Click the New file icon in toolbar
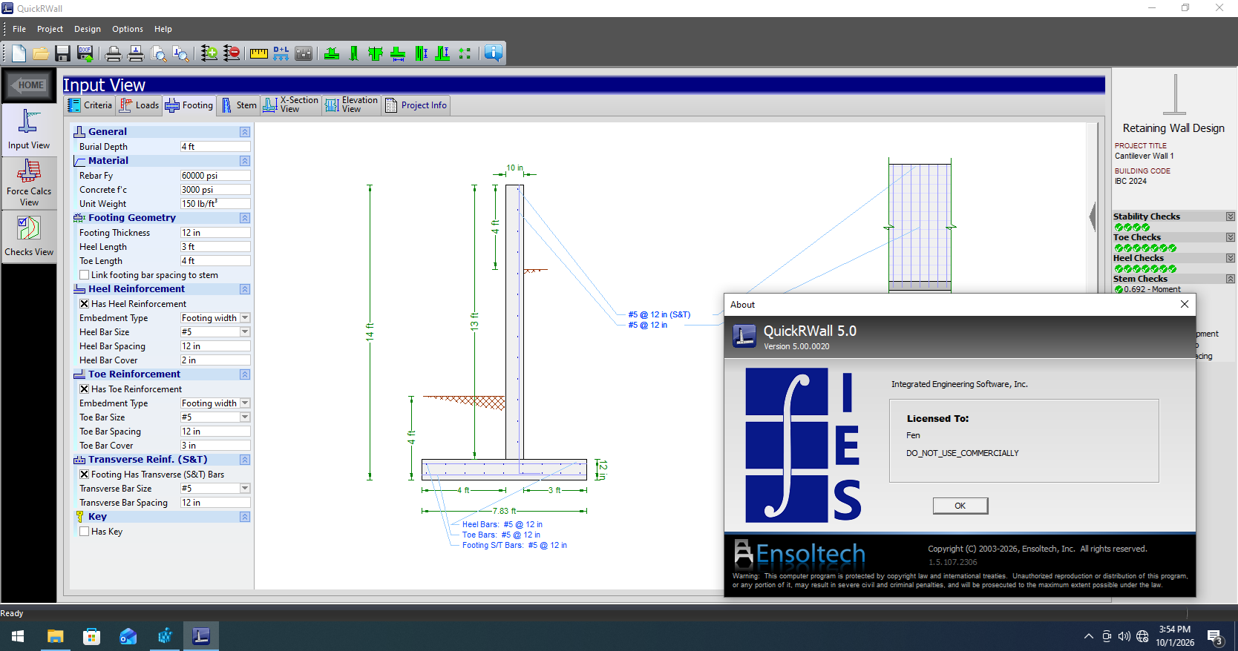The height and width of the screenshot is (651, 1238). click(x=19, y=53)
